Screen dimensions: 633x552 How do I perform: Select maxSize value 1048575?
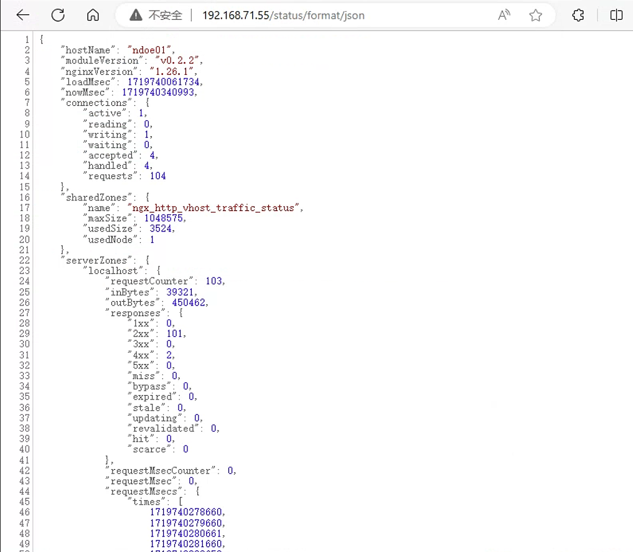[x=164, y=218]
